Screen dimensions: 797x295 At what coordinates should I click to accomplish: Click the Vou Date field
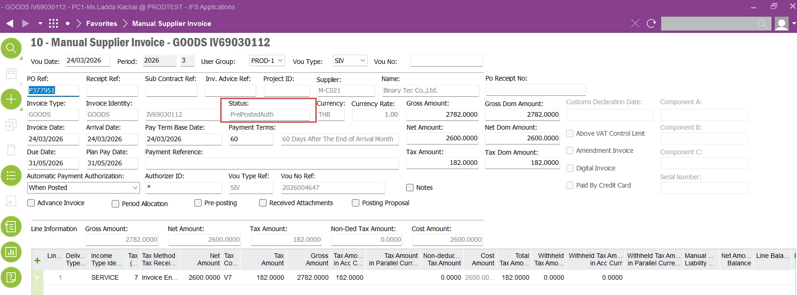coord(88,61)
